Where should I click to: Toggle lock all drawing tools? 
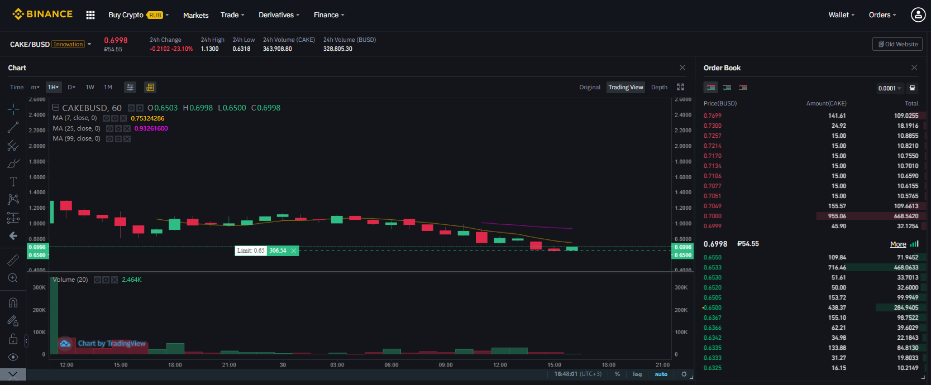pos(13,339)
